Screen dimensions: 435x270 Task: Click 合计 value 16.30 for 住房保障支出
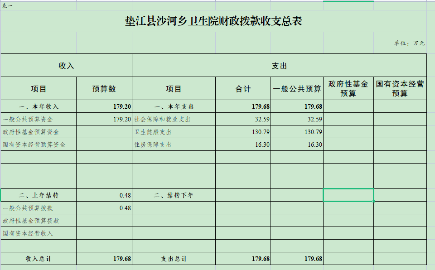click(x=243, y=145)
